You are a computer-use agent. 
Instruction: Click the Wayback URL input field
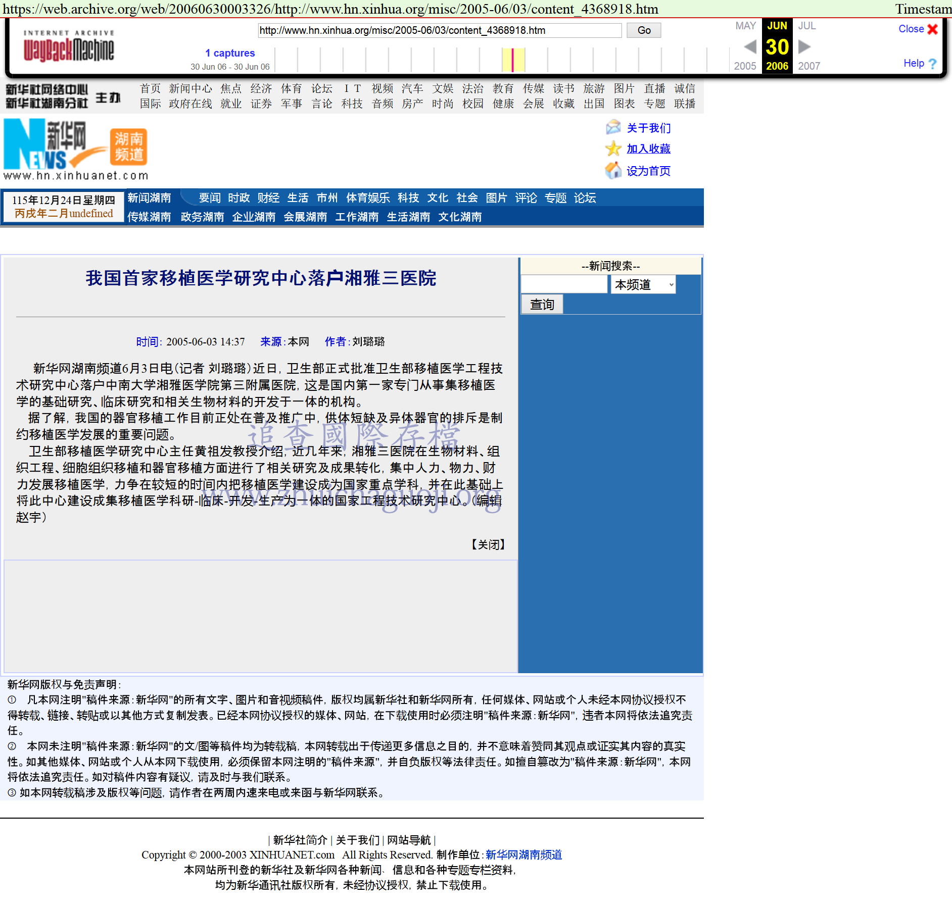tap(439, 30)
